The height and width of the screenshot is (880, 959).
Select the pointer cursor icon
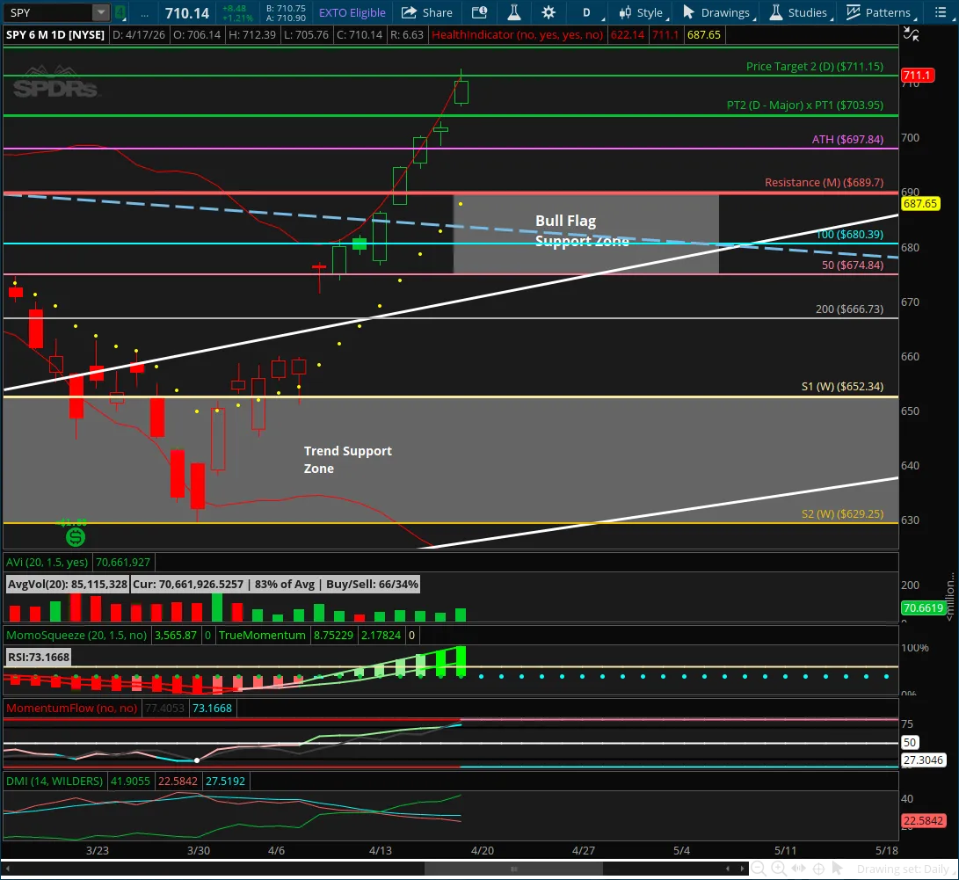pos(838,869)
